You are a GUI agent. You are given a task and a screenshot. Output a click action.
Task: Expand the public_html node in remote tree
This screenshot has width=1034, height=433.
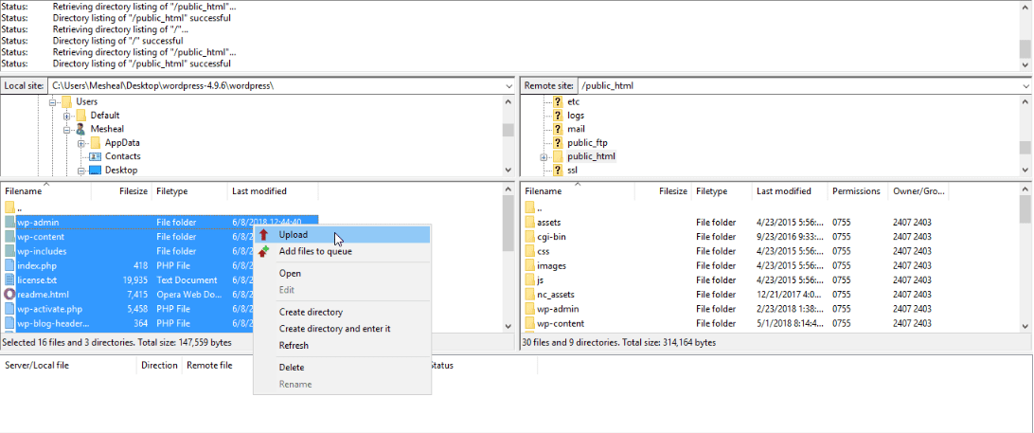(544, 157)
